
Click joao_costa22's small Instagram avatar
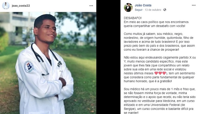click(x=6, y=6)
